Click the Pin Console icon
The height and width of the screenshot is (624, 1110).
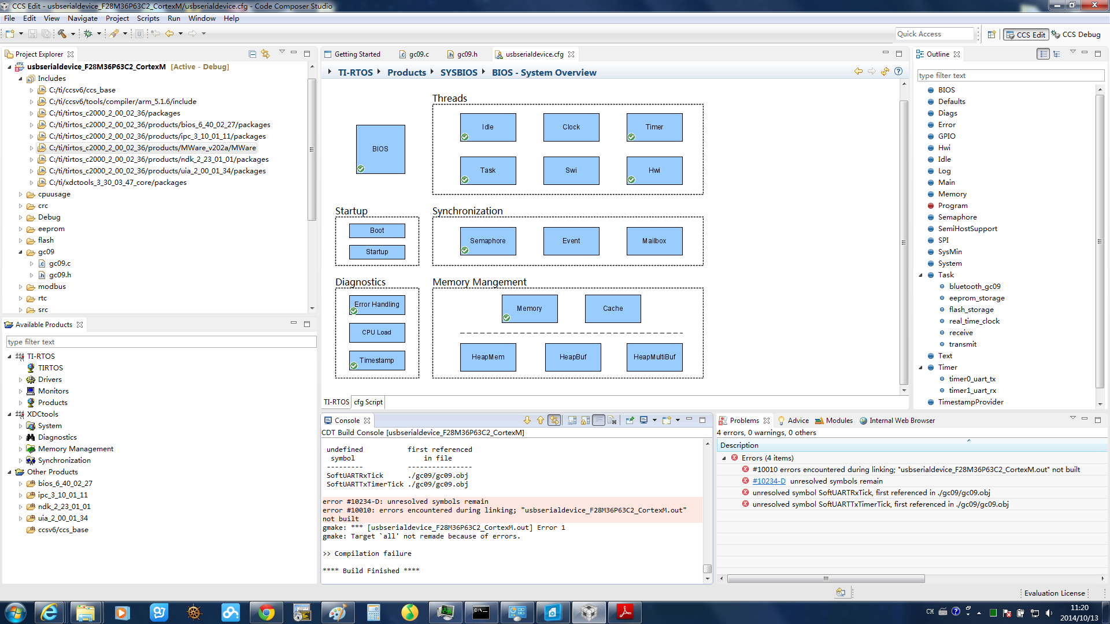[x=630, y=421]
